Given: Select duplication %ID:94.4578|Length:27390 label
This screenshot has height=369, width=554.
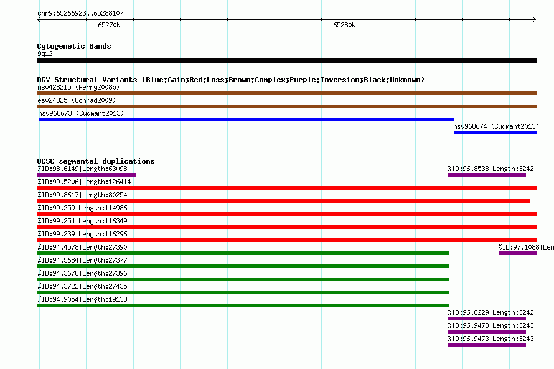Looking at the screenshot, I should [x=82, y=247].
